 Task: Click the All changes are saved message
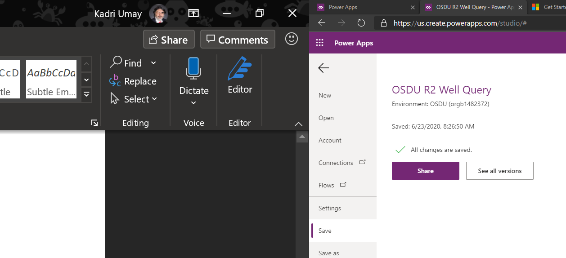click(441, 150)
